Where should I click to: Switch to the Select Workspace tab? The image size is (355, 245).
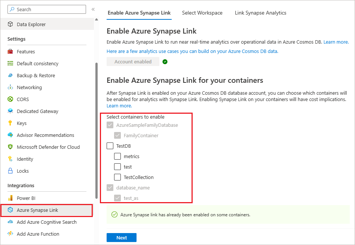[x=202, y=13]
